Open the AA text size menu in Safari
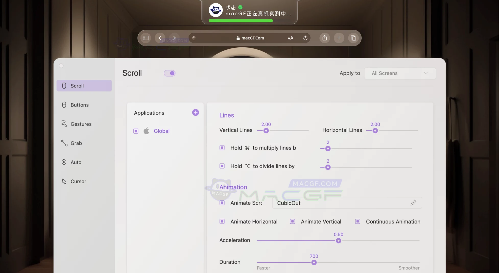Screen dimensions: 499x273 point(290,38)
